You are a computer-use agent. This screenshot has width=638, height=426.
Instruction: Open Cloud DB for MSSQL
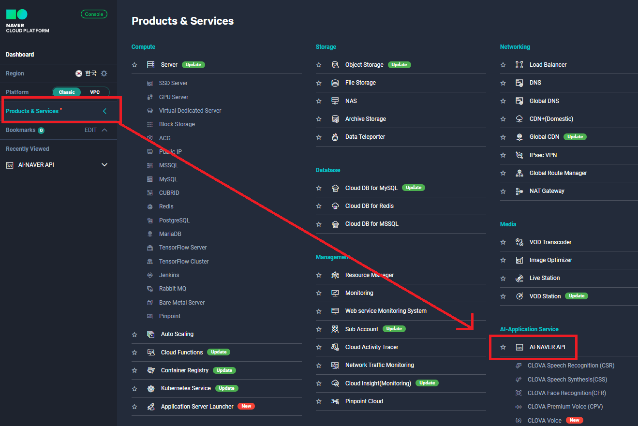coord(372,224)
